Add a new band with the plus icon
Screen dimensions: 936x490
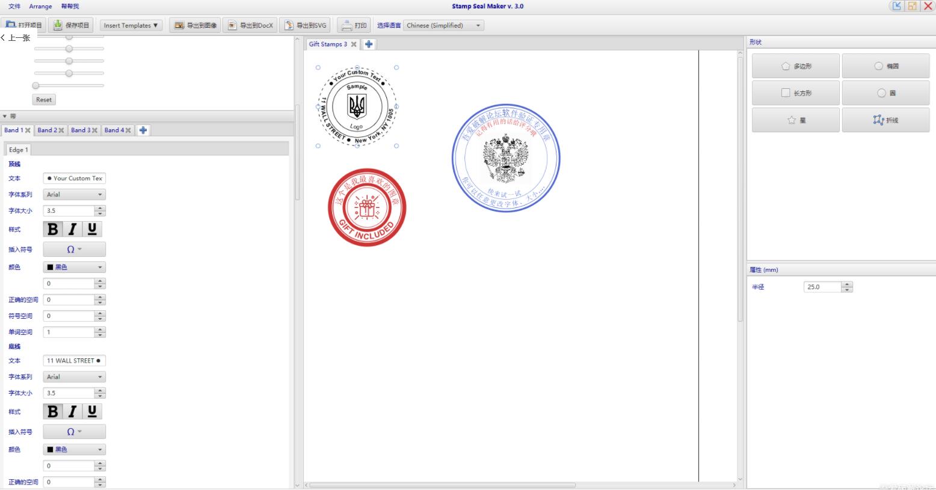pos(143,130)
